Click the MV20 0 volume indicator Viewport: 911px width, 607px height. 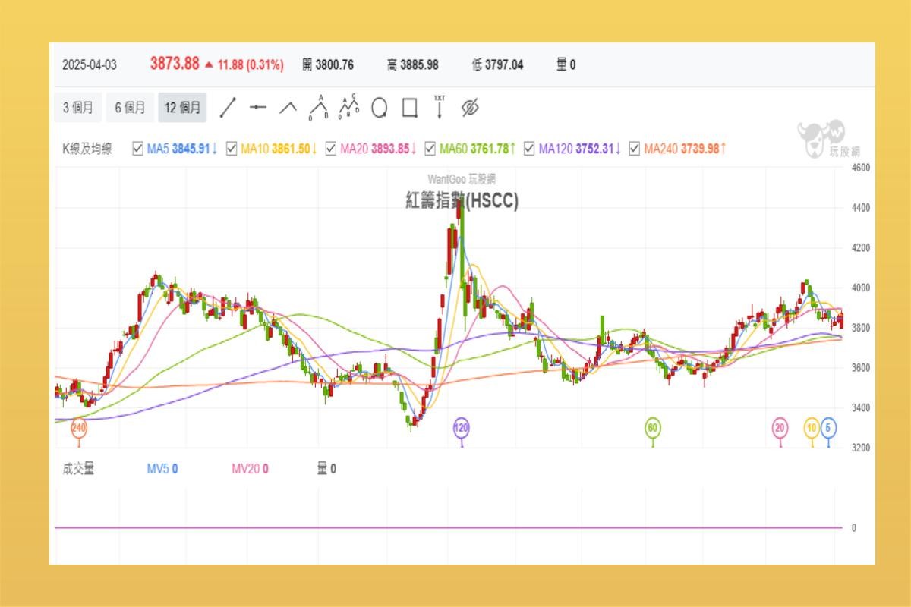point(250,469)
